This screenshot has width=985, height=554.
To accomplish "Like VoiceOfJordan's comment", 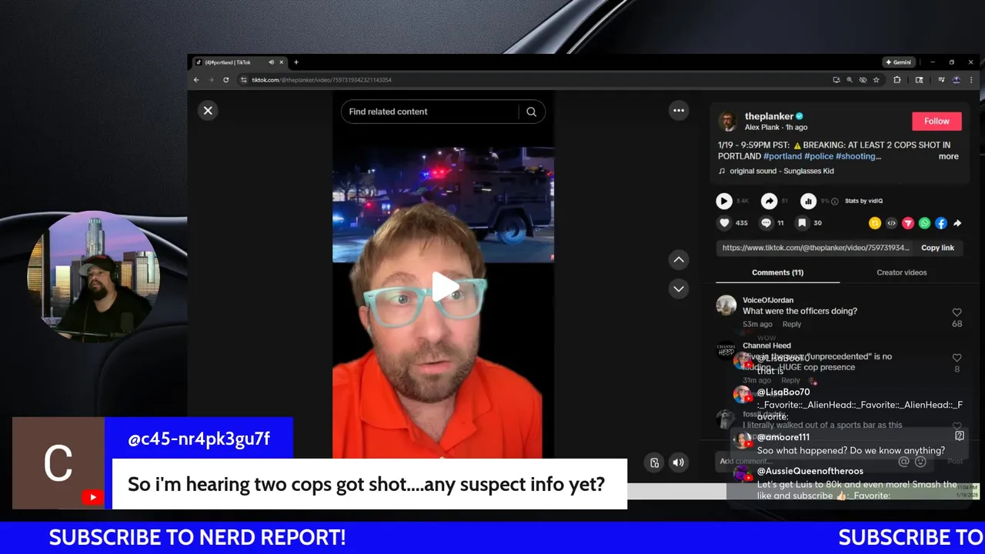I will (957, 312).
